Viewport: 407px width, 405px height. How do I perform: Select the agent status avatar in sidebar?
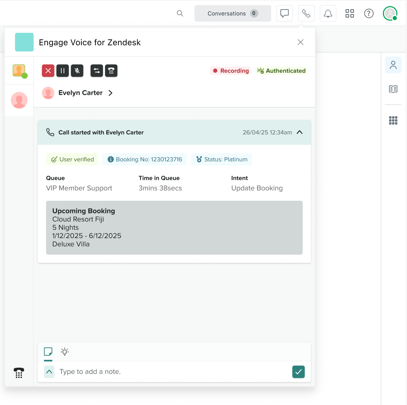click(x=19, y=71)
